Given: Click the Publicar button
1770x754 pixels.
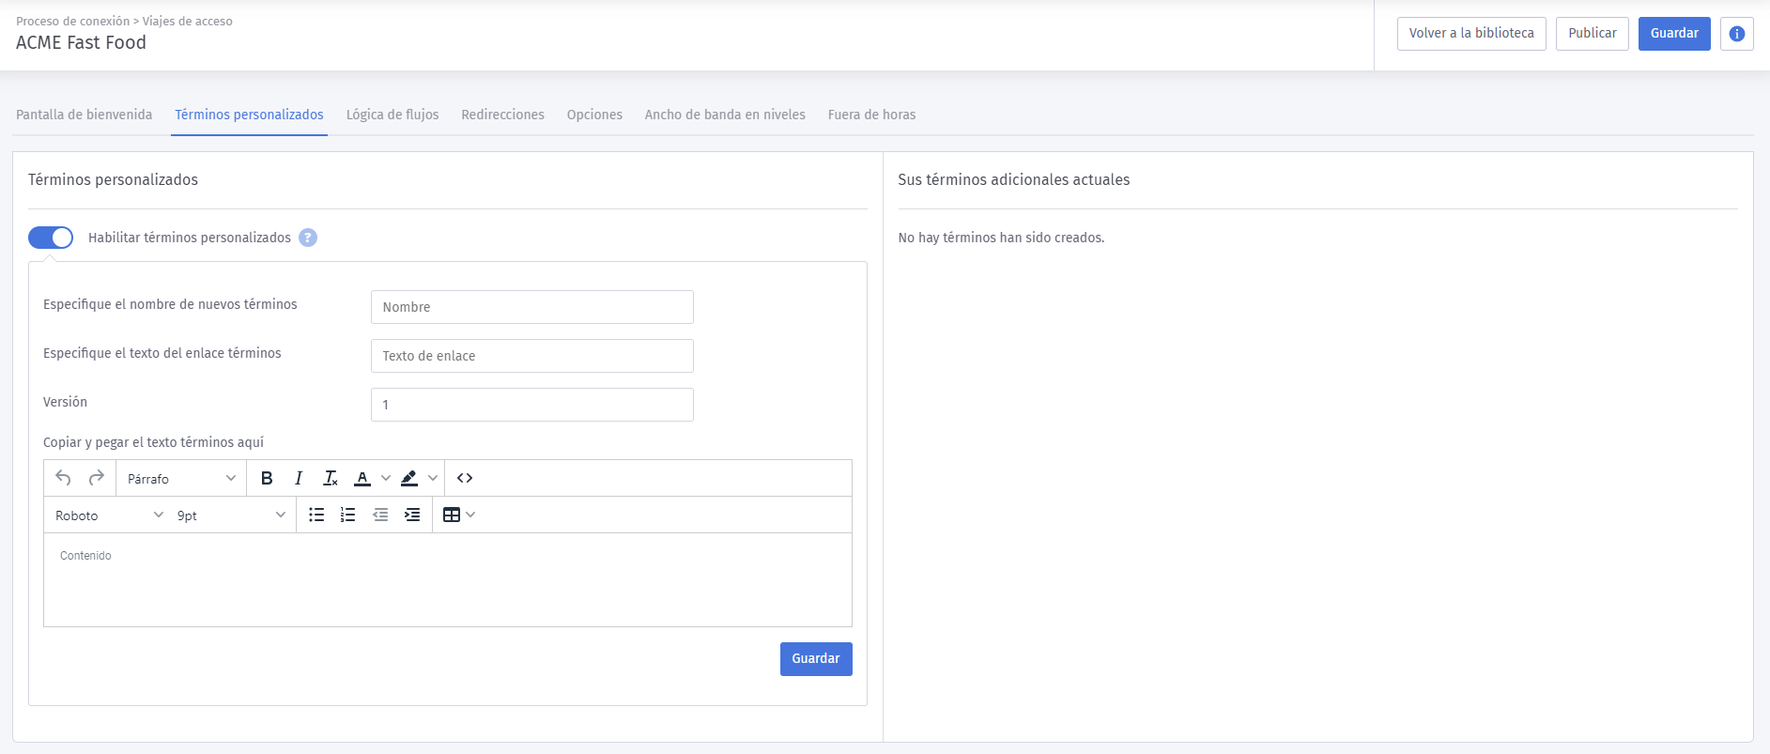Looking at the screenshot, I should (1593, 34).
